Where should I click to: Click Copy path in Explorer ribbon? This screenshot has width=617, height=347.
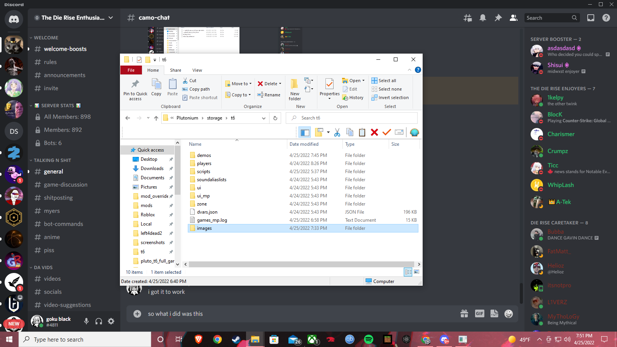click(x=196, y=89)
